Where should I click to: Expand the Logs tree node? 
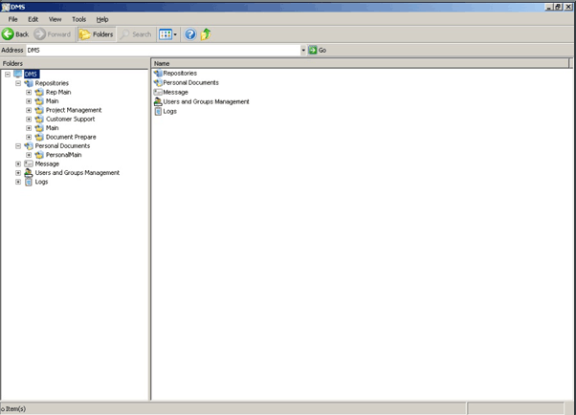pyautogui.click(x=18, y=182)
